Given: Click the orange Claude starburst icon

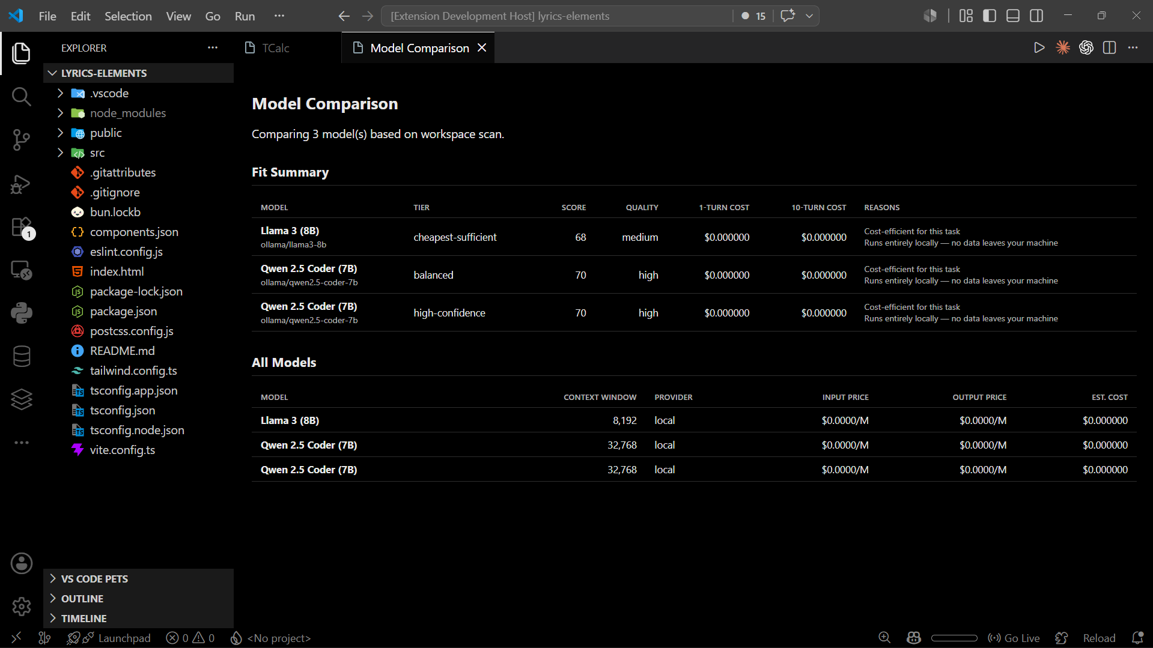Looking at the screenshot, I should click(1062, 47).
